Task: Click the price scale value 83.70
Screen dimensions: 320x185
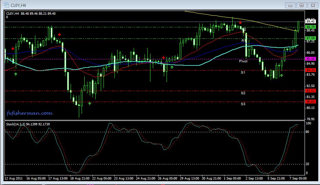Action: 310,75
